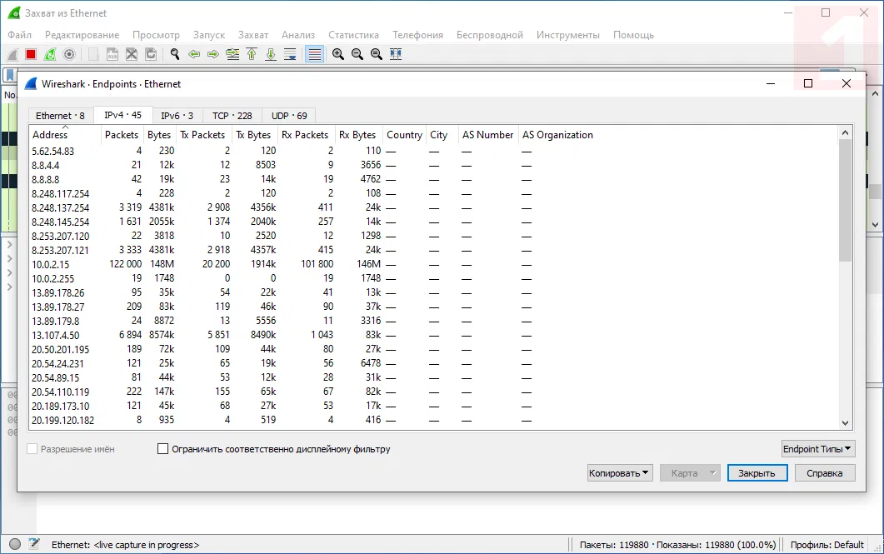Click the 'Закрыть' button
884x554 pixels.
pos(757,473)
